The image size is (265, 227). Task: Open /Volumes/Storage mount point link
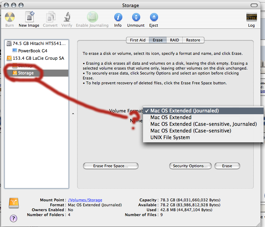[85, 200]
